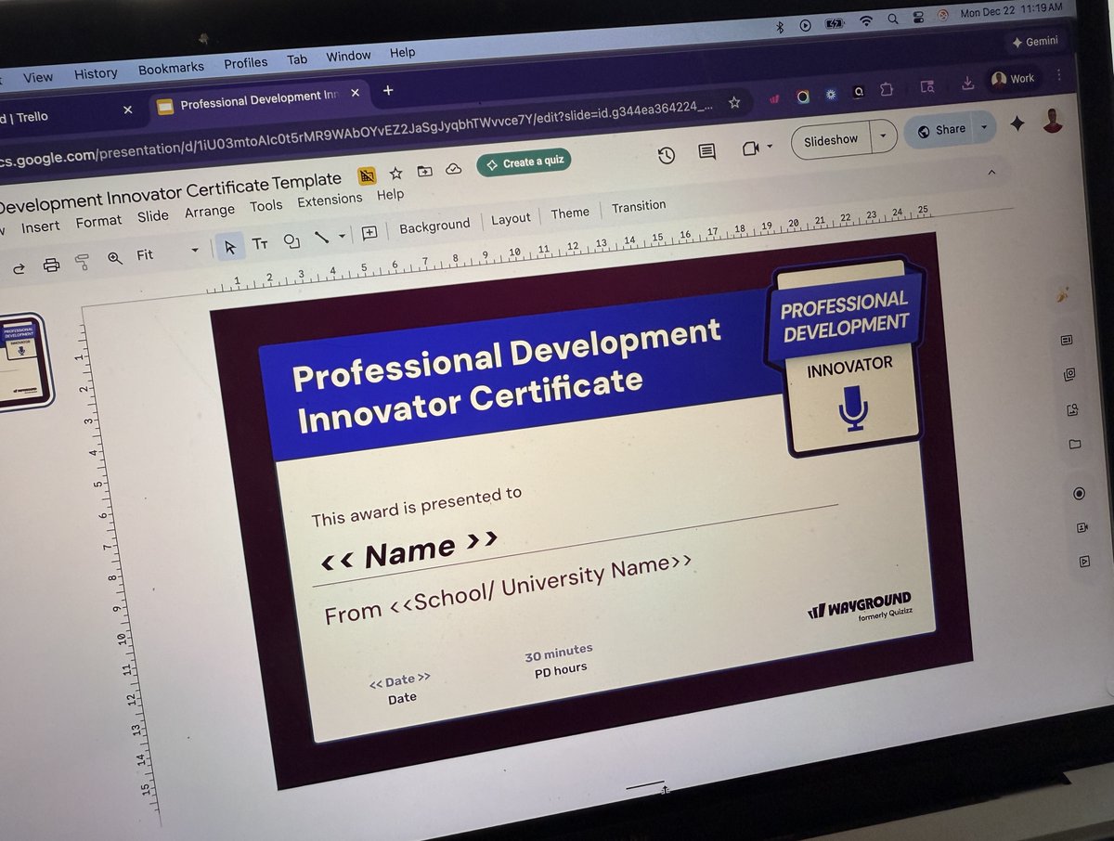Open Chrome Extensions puzzle icon
Screen dimensions: 1114x841
coord(887,89)
